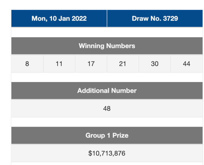The width and height of the screenshot is (204, 165).
Task: Click the word Winning in the header
Action: pyautogui.click(x=92, y=46)
